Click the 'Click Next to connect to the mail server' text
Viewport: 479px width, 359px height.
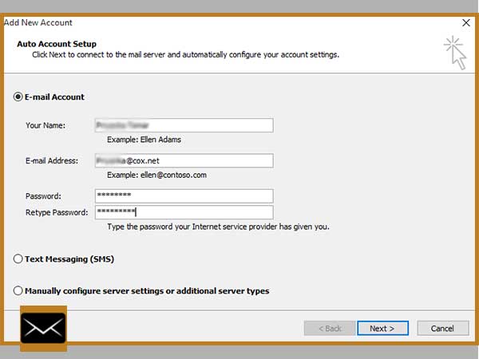(185, 54)
